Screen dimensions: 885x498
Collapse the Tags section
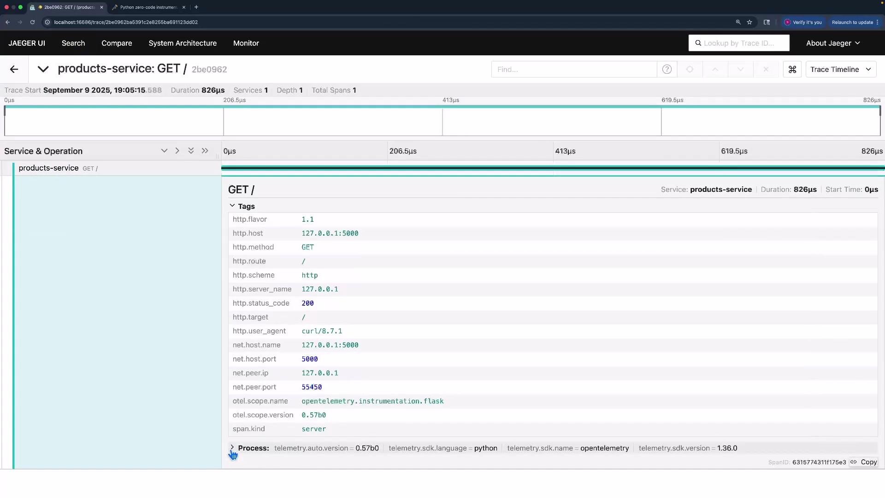click(242, 206)
